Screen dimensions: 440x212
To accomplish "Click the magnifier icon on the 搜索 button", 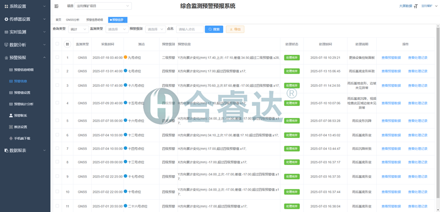I will click(x=210, y=29).
